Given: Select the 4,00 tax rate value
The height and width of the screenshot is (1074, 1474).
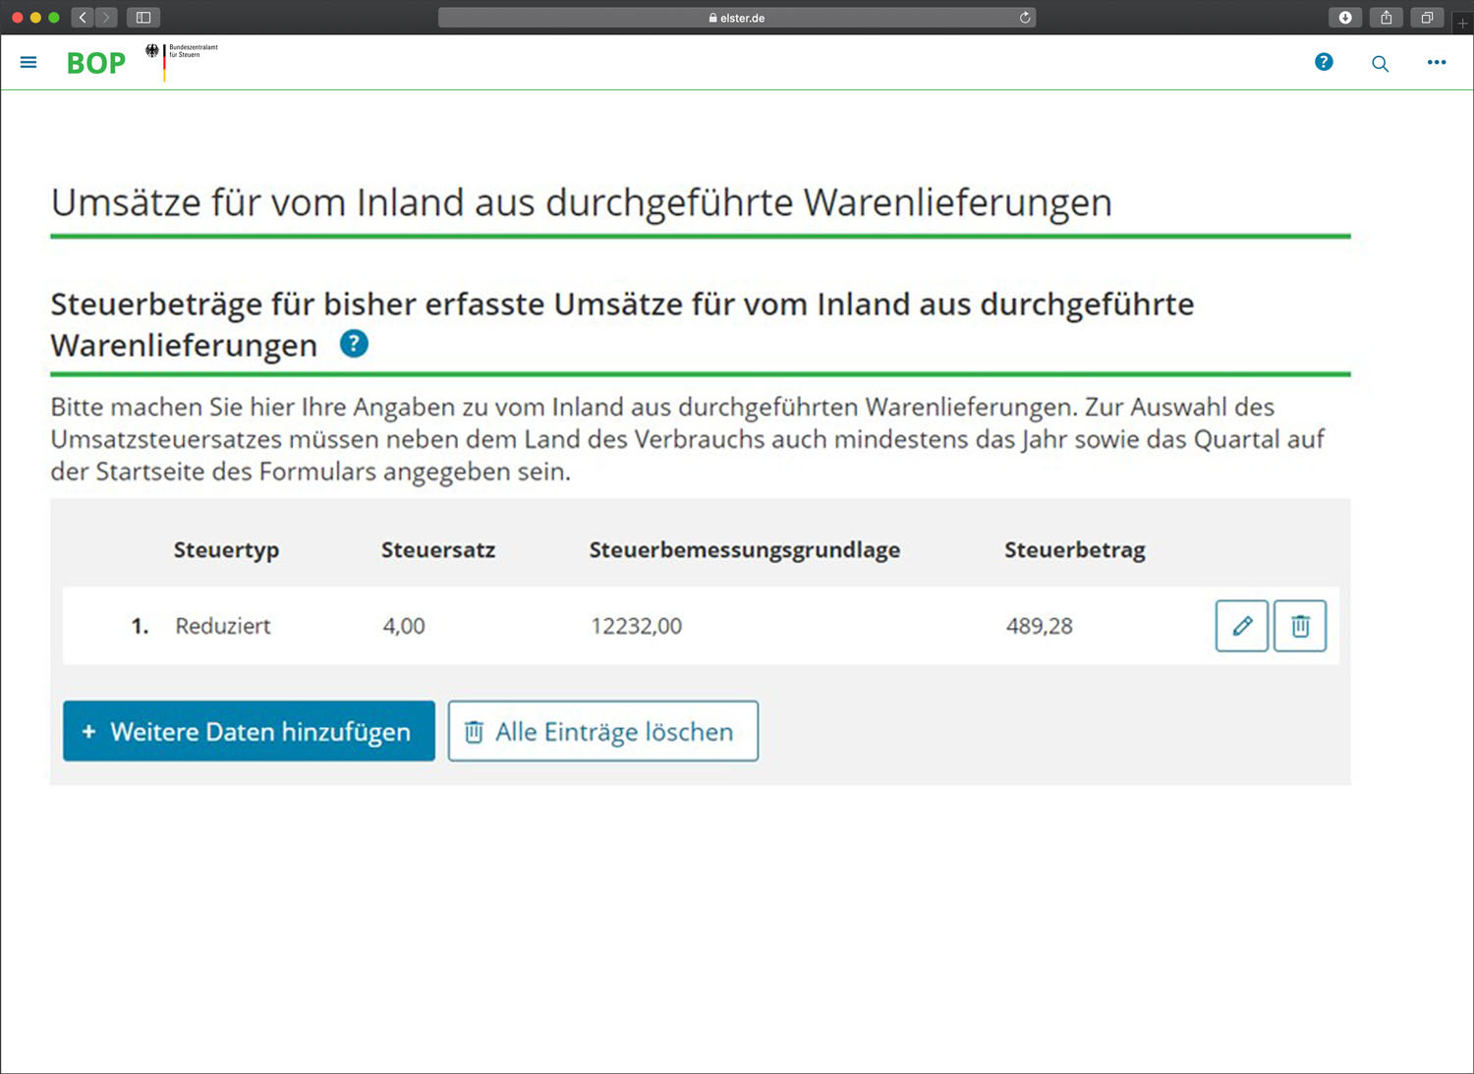Looking at the screenshot, I should tap(404, 626).
